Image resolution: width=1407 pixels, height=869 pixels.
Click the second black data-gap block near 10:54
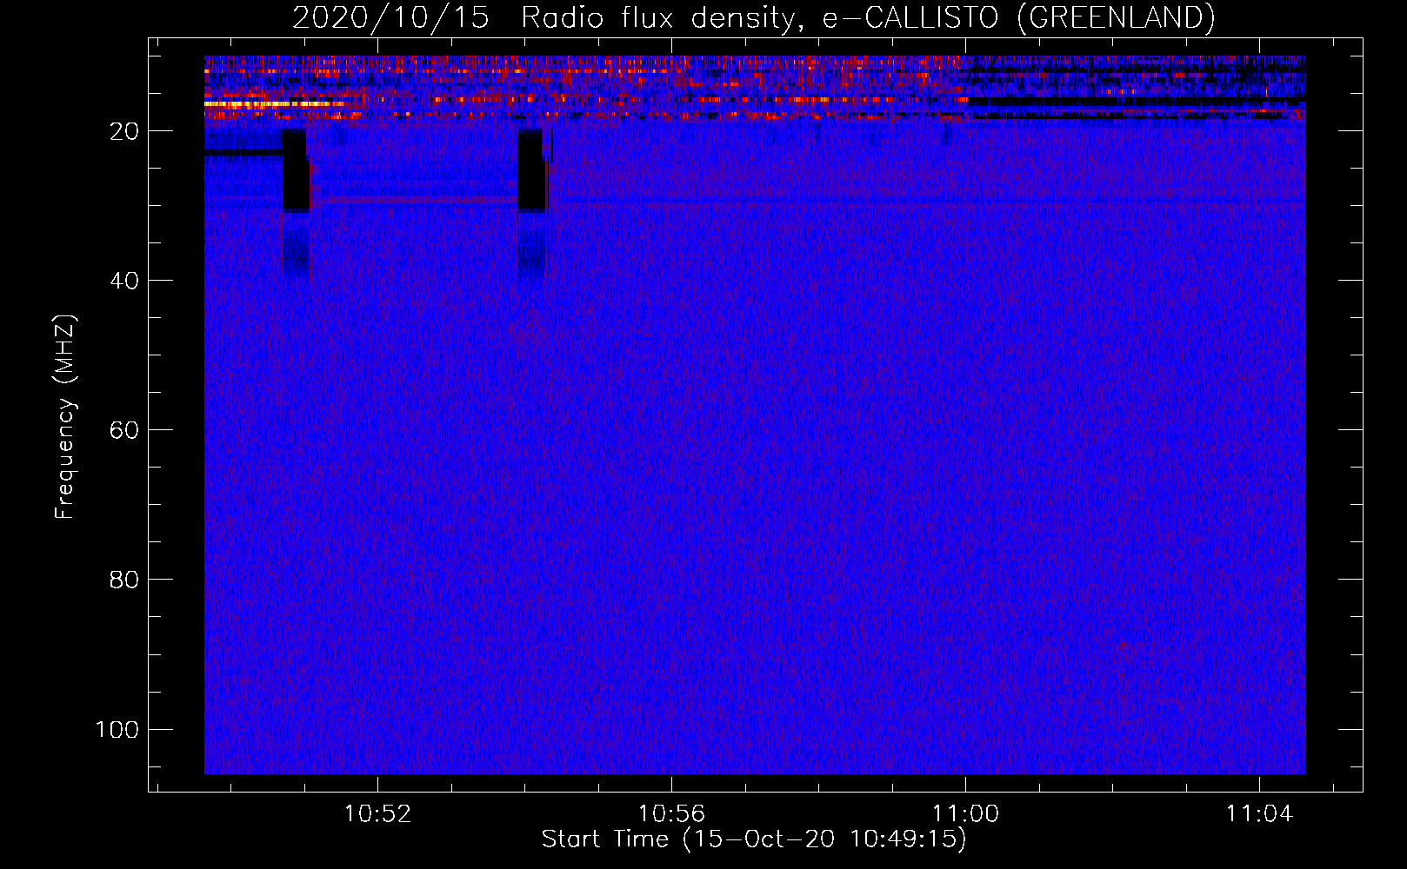[x=530, y=170]
